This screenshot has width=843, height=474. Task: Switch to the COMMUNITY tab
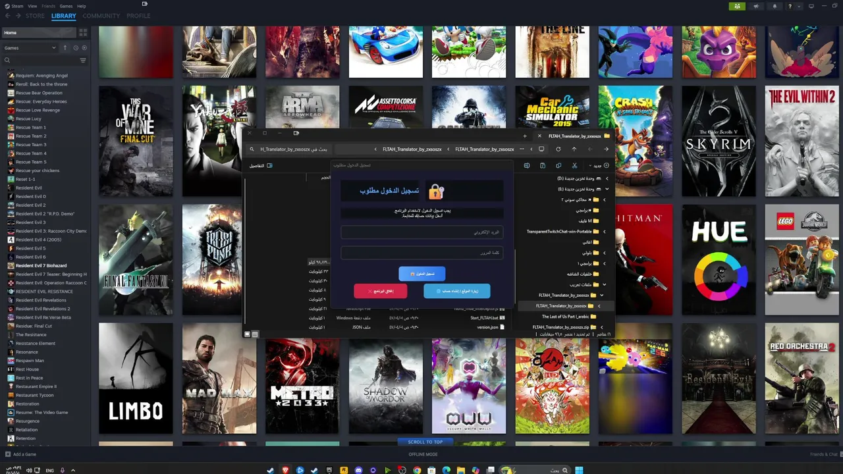coord(101,16)
